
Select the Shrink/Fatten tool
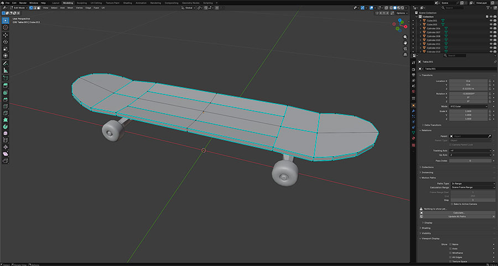6,147
